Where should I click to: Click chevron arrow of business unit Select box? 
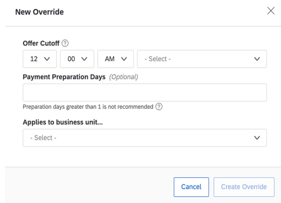click(x=257, y=138)
